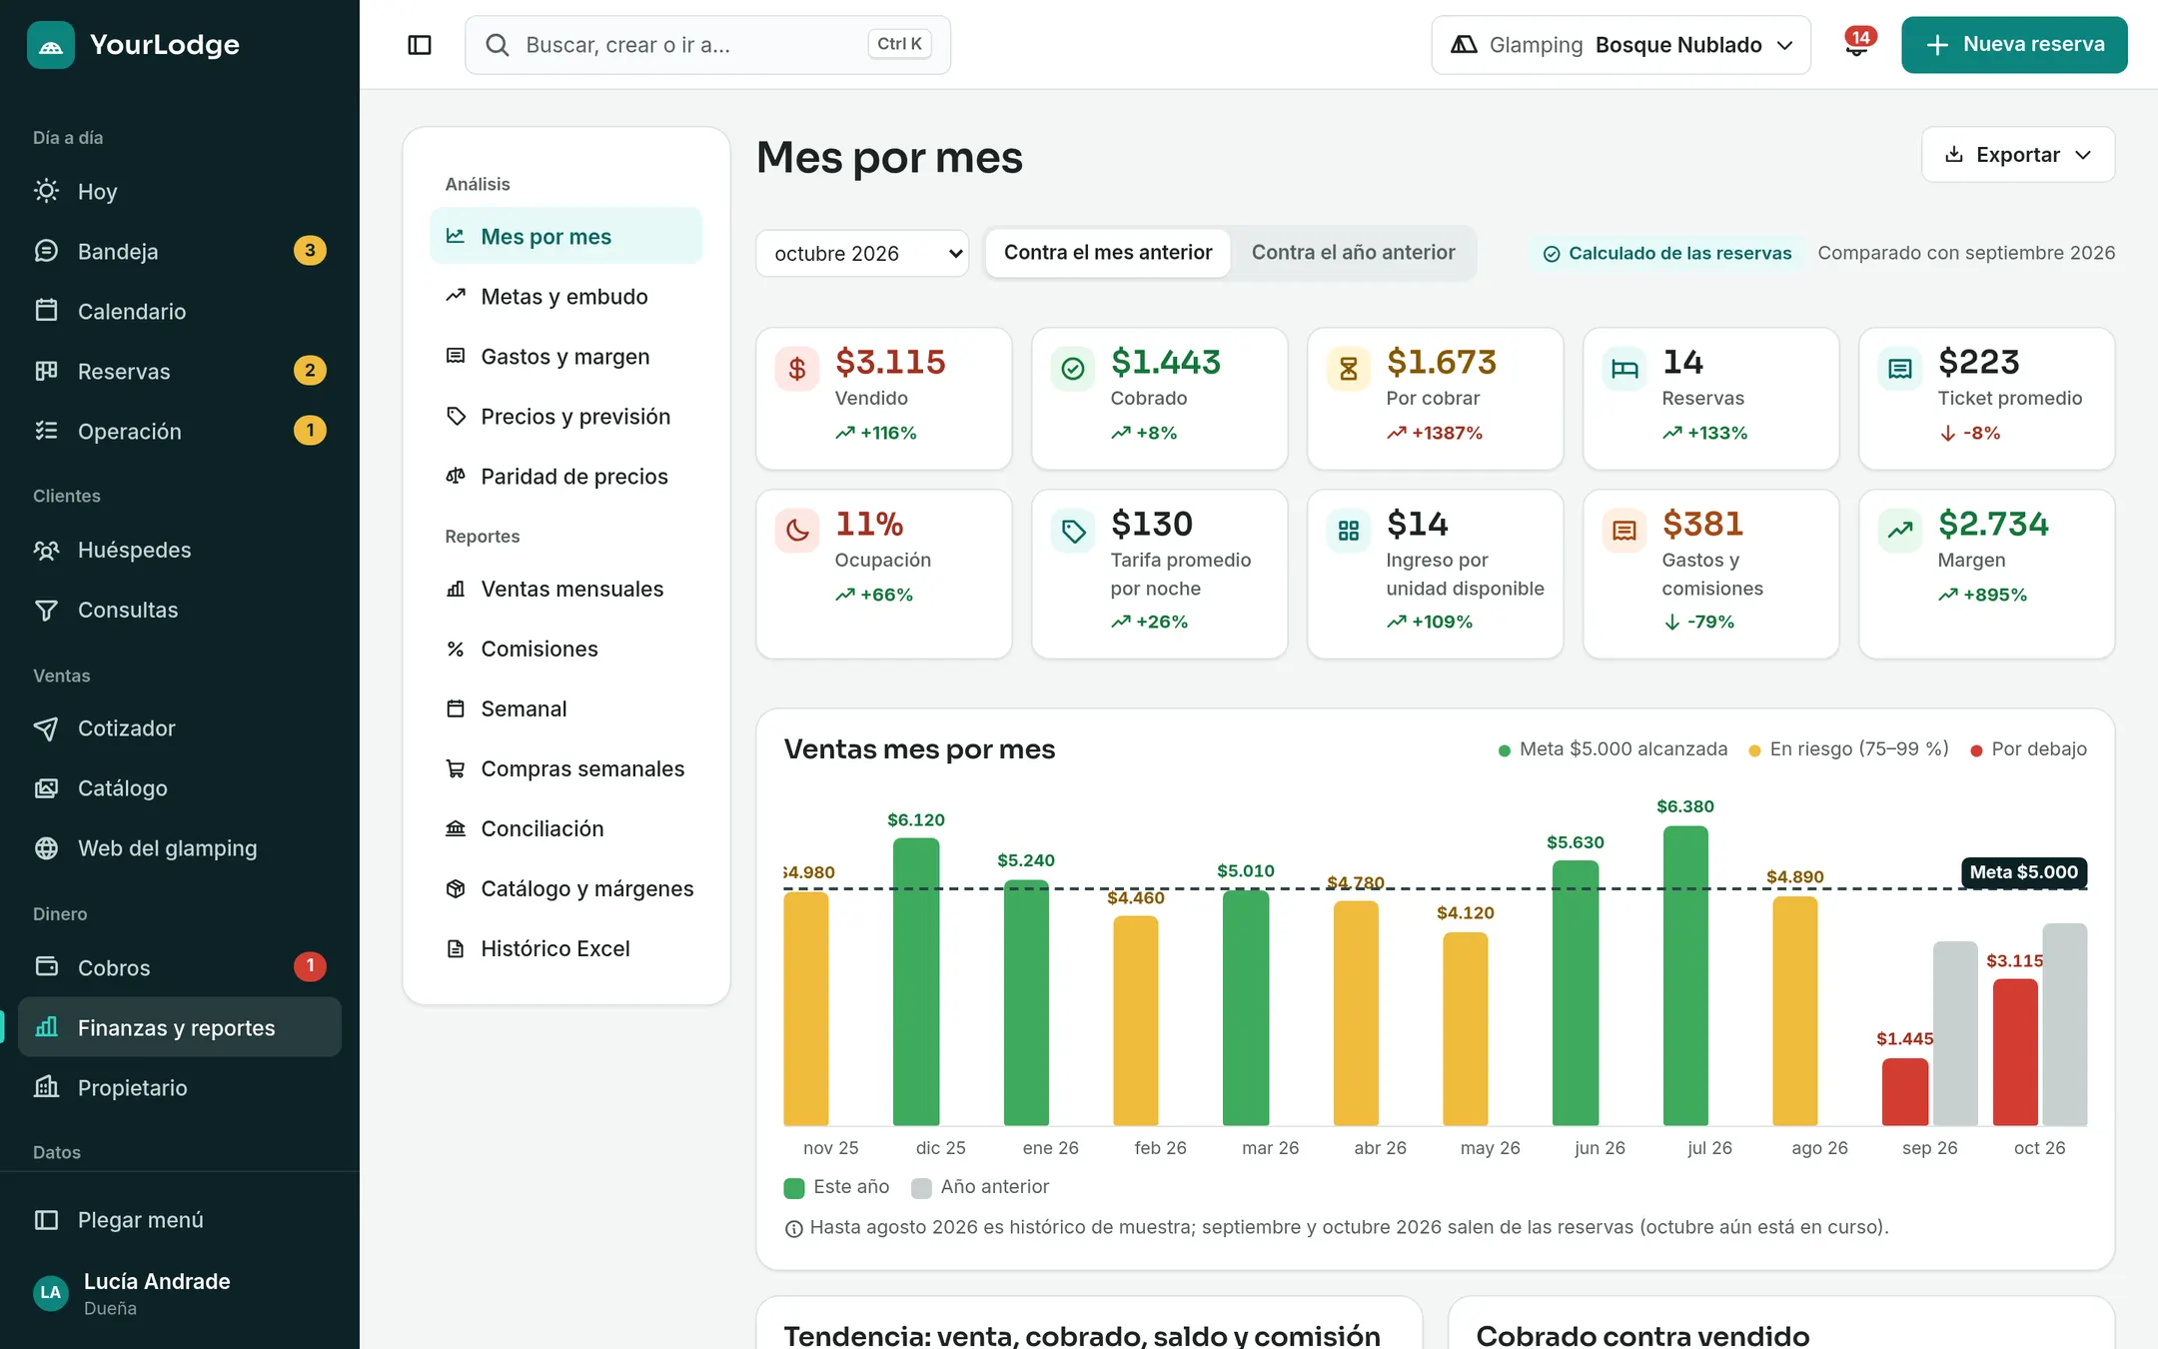Click the Vendido $3.115 card
The image size is (2158, 1349).
(884, 399)
